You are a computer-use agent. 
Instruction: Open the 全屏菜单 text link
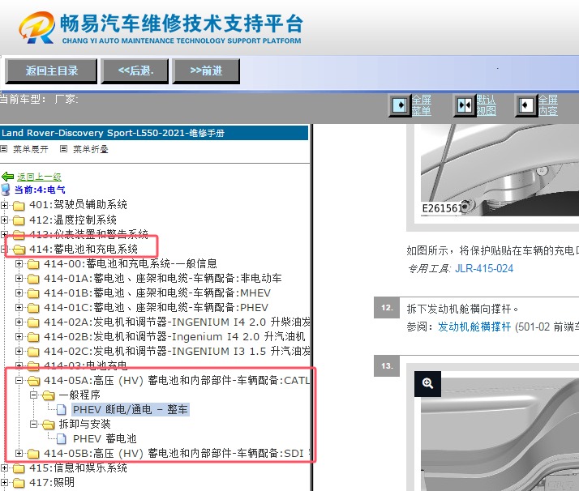click(x=422, y=105)
